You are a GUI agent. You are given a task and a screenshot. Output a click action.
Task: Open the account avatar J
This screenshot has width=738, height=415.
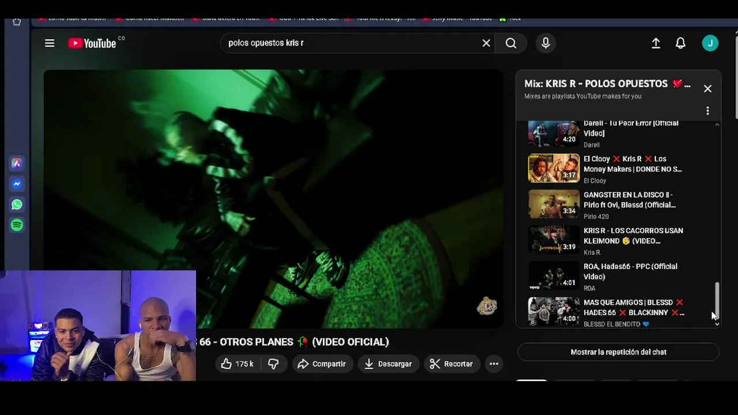[710, 43]
